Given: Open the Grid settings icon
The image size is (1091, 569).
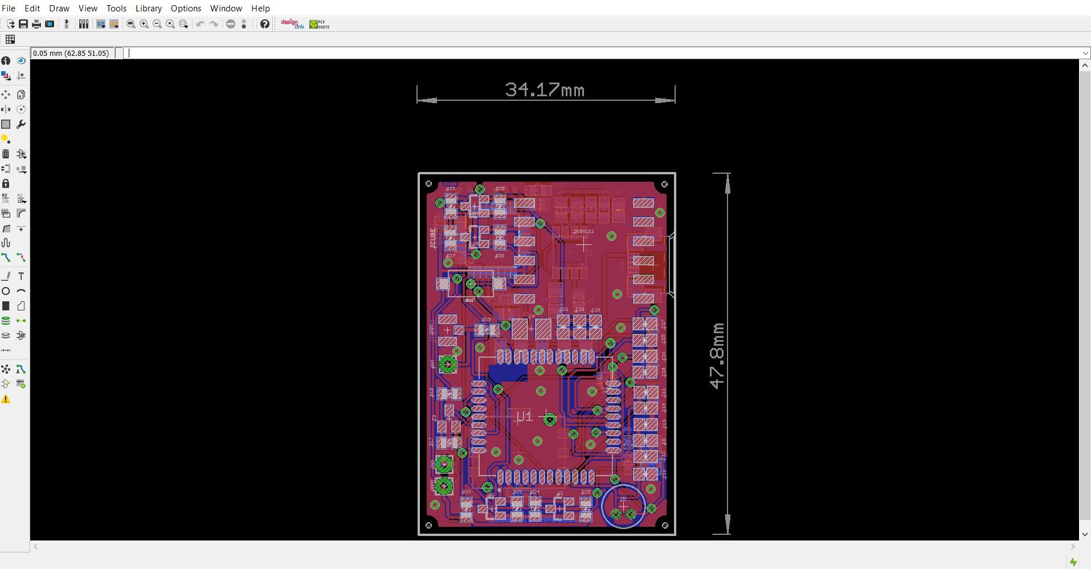Looking at the screenshot, I should tap(10, 39).
